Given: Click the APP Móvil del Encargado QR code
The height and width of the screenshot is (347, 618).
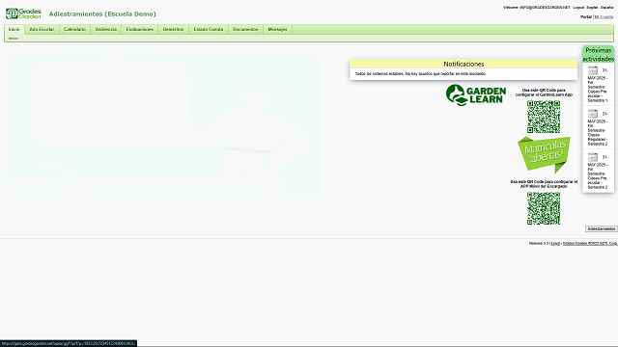Looking at the screenshot, I should tap(544, 208).
